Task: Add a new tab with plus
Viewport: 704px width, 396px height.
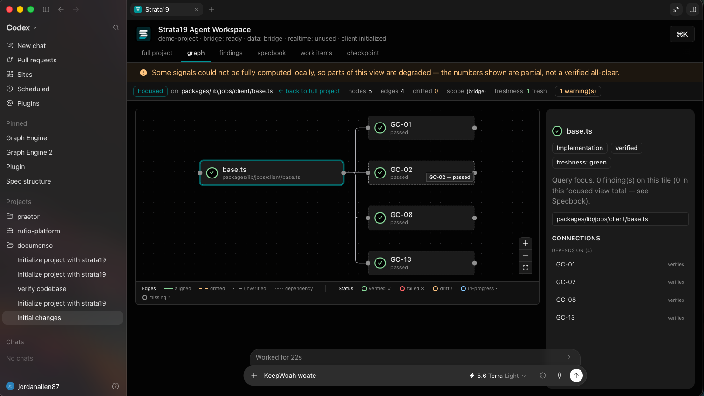Action: pyautogui.click(x=212, y=9)
